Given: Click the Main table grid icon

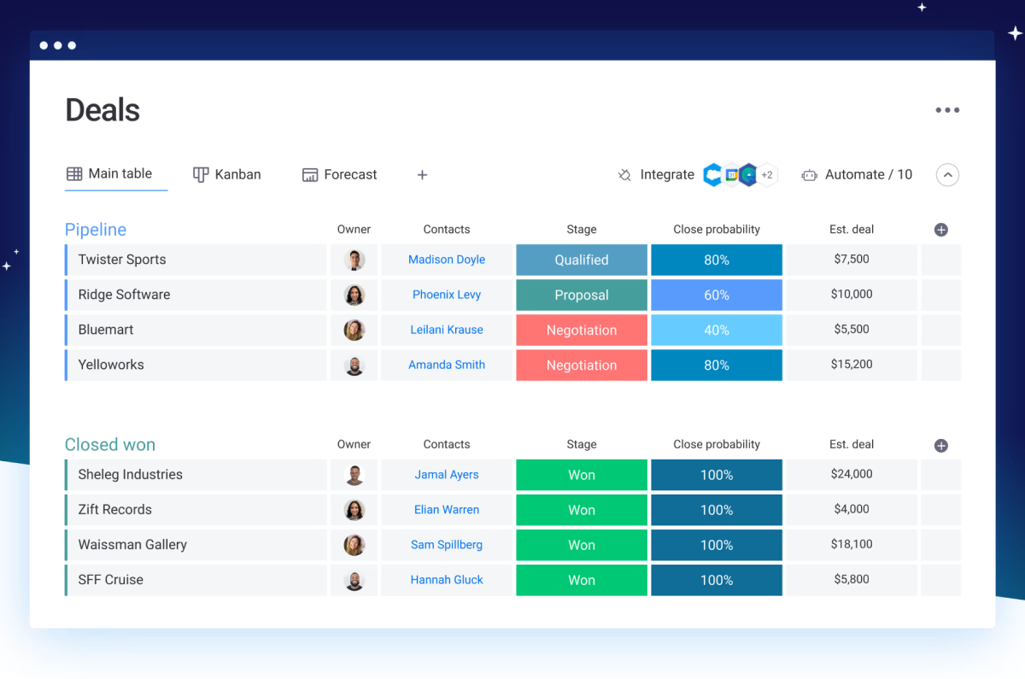Looking at the screenshot, I should 74,174.
